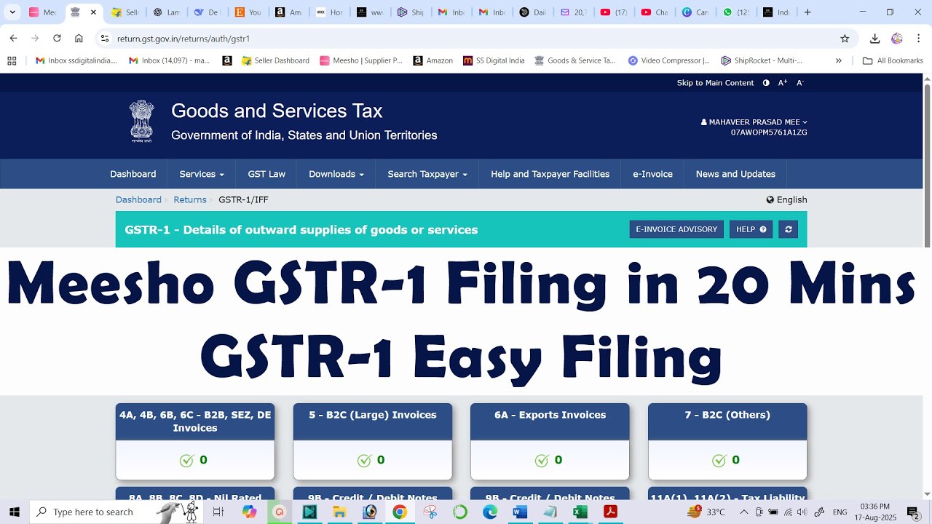Viewport: 932px width, 524px height.
Task: Open the English language selector
Action: coord(786,199)
